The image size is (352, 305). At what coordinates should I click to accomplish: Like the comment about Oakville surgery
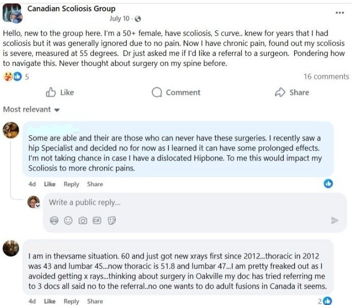(x=50, y=301)
